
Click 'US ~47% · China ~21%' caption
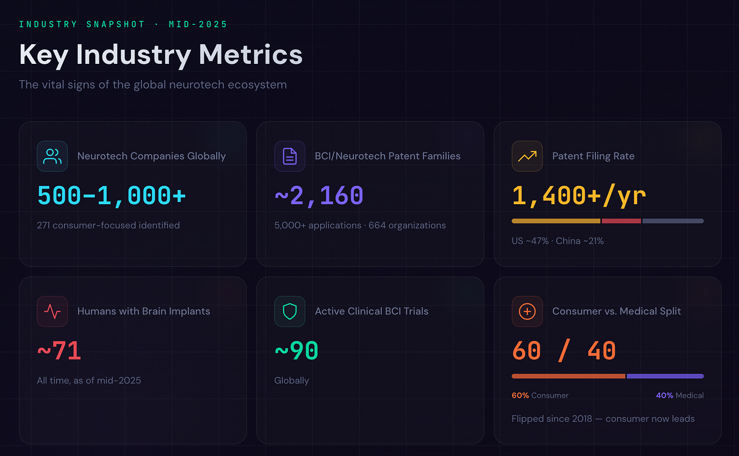(x=558, y=241)
